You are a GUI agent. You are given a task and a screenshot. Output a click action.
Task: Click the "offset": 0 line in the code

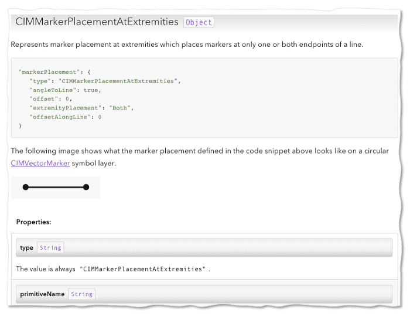(50, 99)
